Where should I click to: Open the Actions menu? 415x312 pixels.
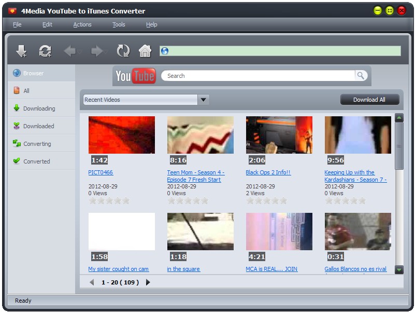tap(82, 24)
